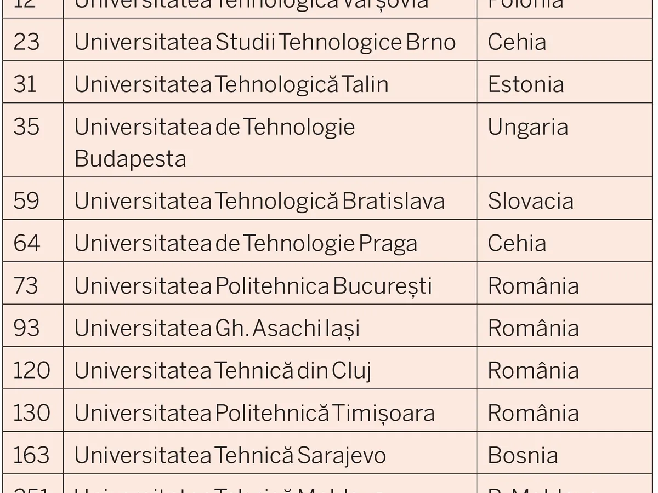Select the Universitatea Politehnica București cell
Viewport: 658px width, 493px height.
[x=253, y=286]
